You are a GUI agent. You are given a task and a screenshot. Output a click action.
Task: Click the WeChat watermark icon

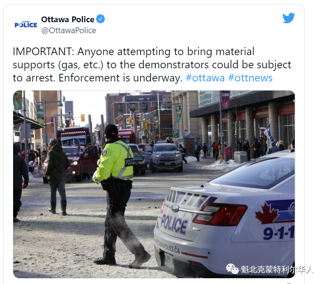click(232, 269)
